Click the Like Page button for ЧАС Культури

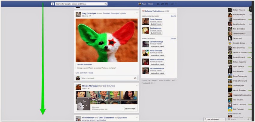[130, 109]
